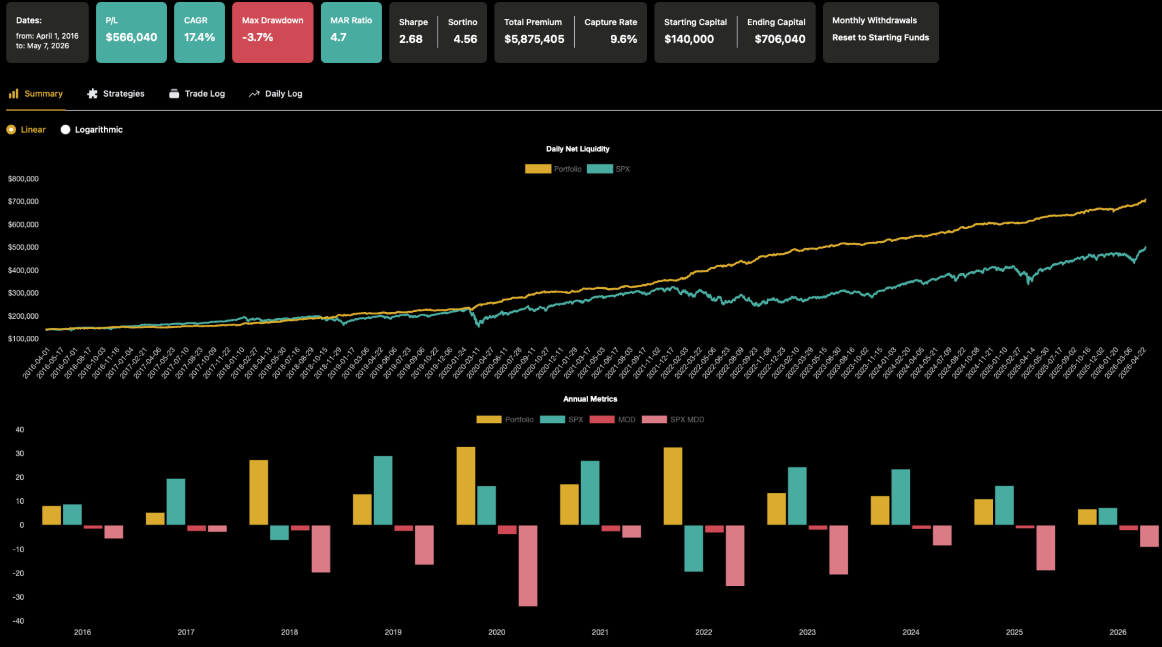The width and height of the screenshot is (1162, 647).
Task: Click the Summary bar chart icon
Action: [13, 93]
